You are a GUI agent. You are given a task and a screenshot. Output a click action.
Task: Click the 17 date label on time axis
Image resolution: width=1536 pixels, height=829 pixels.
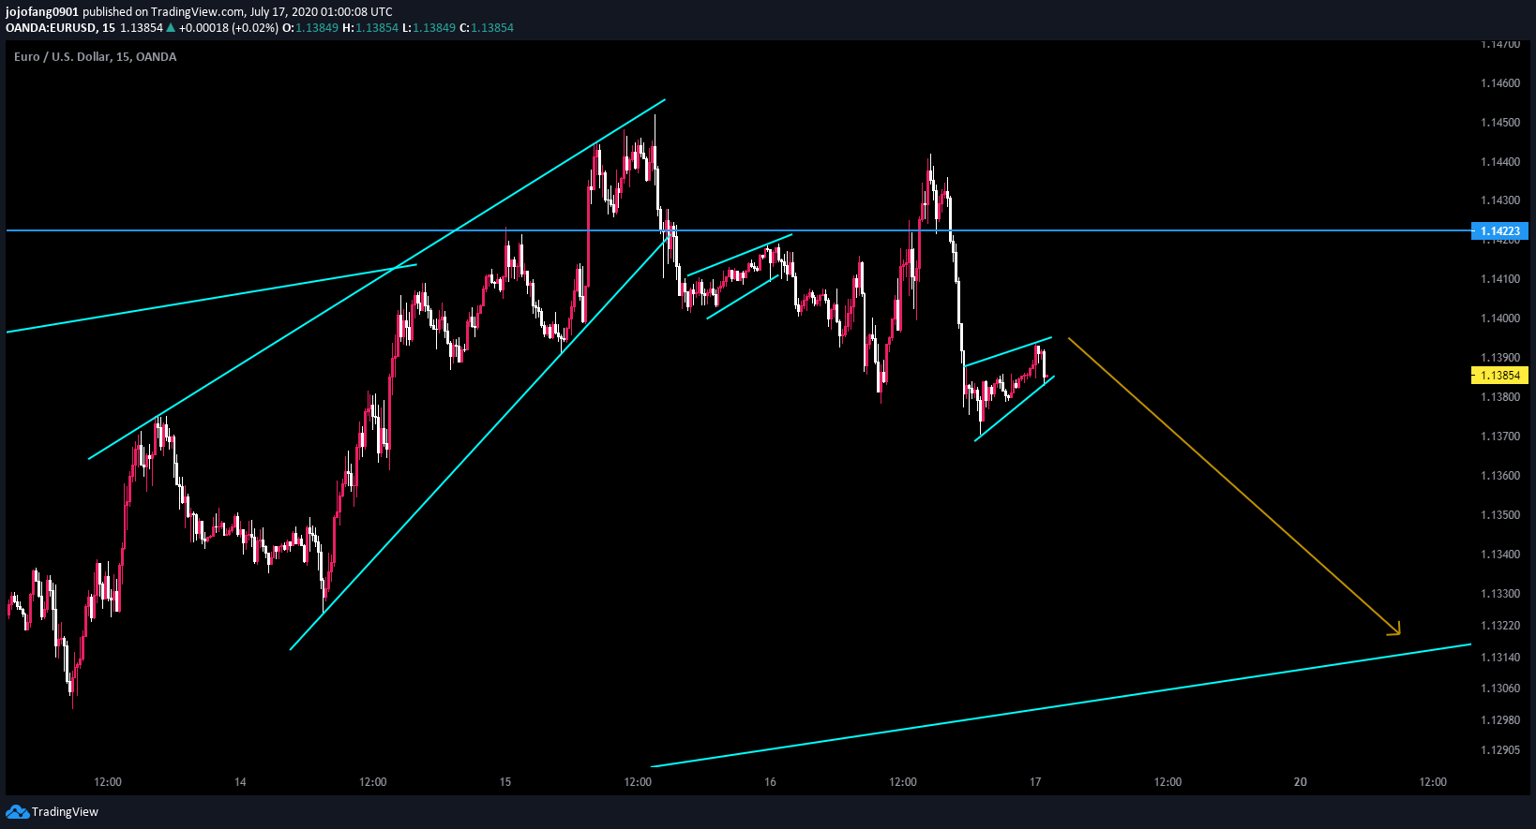[x=1035, y=782]
